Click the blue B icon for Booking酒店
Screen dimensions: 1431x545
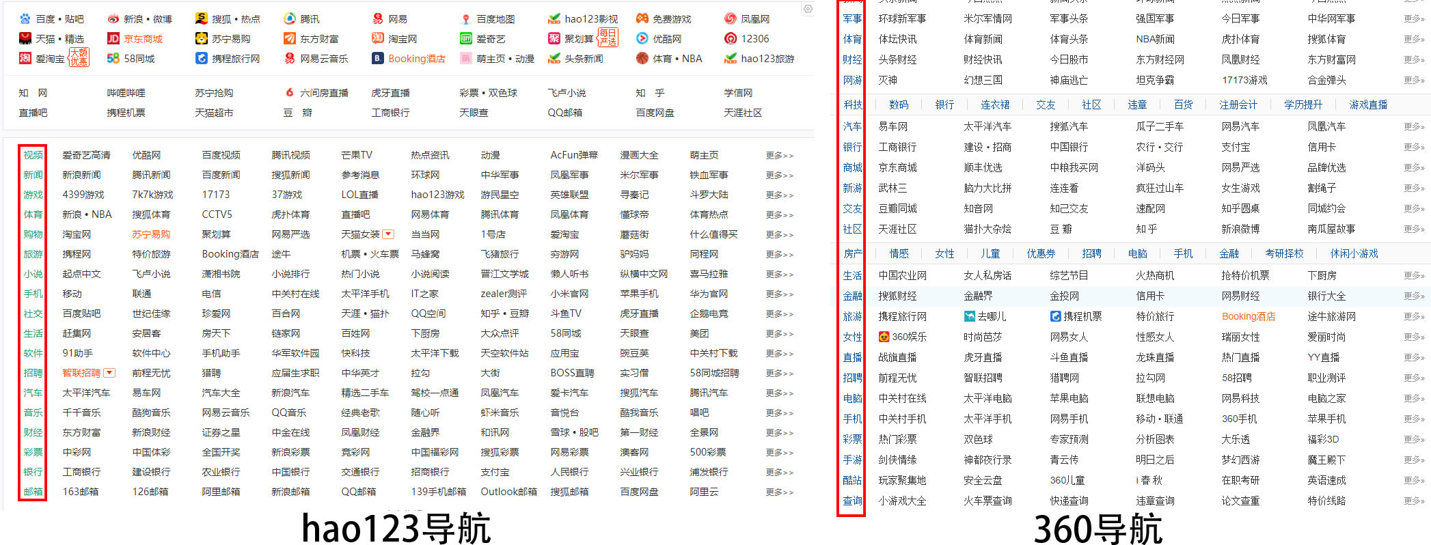377,59
